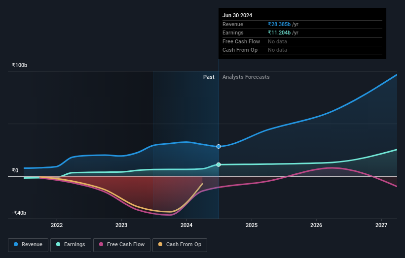Toggle the Cash From Op legend button

point(180,245)
